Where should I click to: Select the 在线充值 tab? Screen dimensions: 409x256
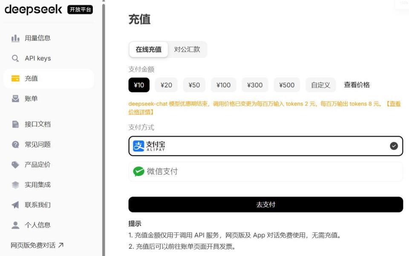coord(148,49)
